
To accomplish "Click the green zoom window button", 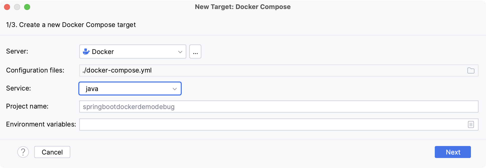I will 28,7.
